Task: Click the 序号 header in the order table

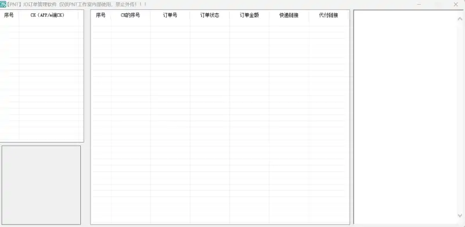Action: 101,15
